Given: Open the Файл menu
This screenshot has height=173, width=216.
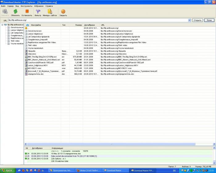Looking at the screenshot, I should coord(3,6).
